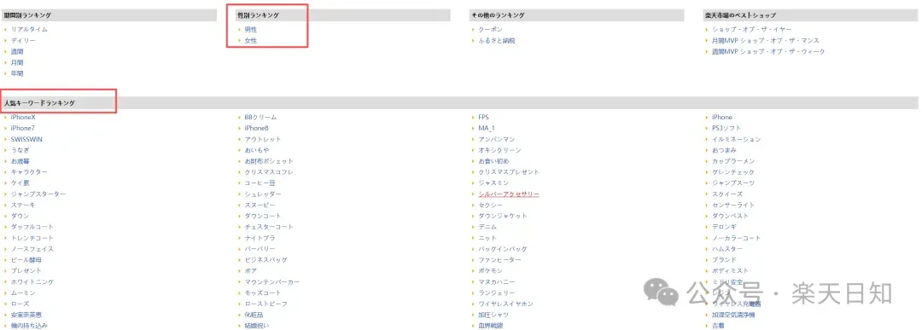Viewport: 922px width, 330px height.
Task: Open the シュレッダー keyword ranking
Action: click(x=263, y=194)
